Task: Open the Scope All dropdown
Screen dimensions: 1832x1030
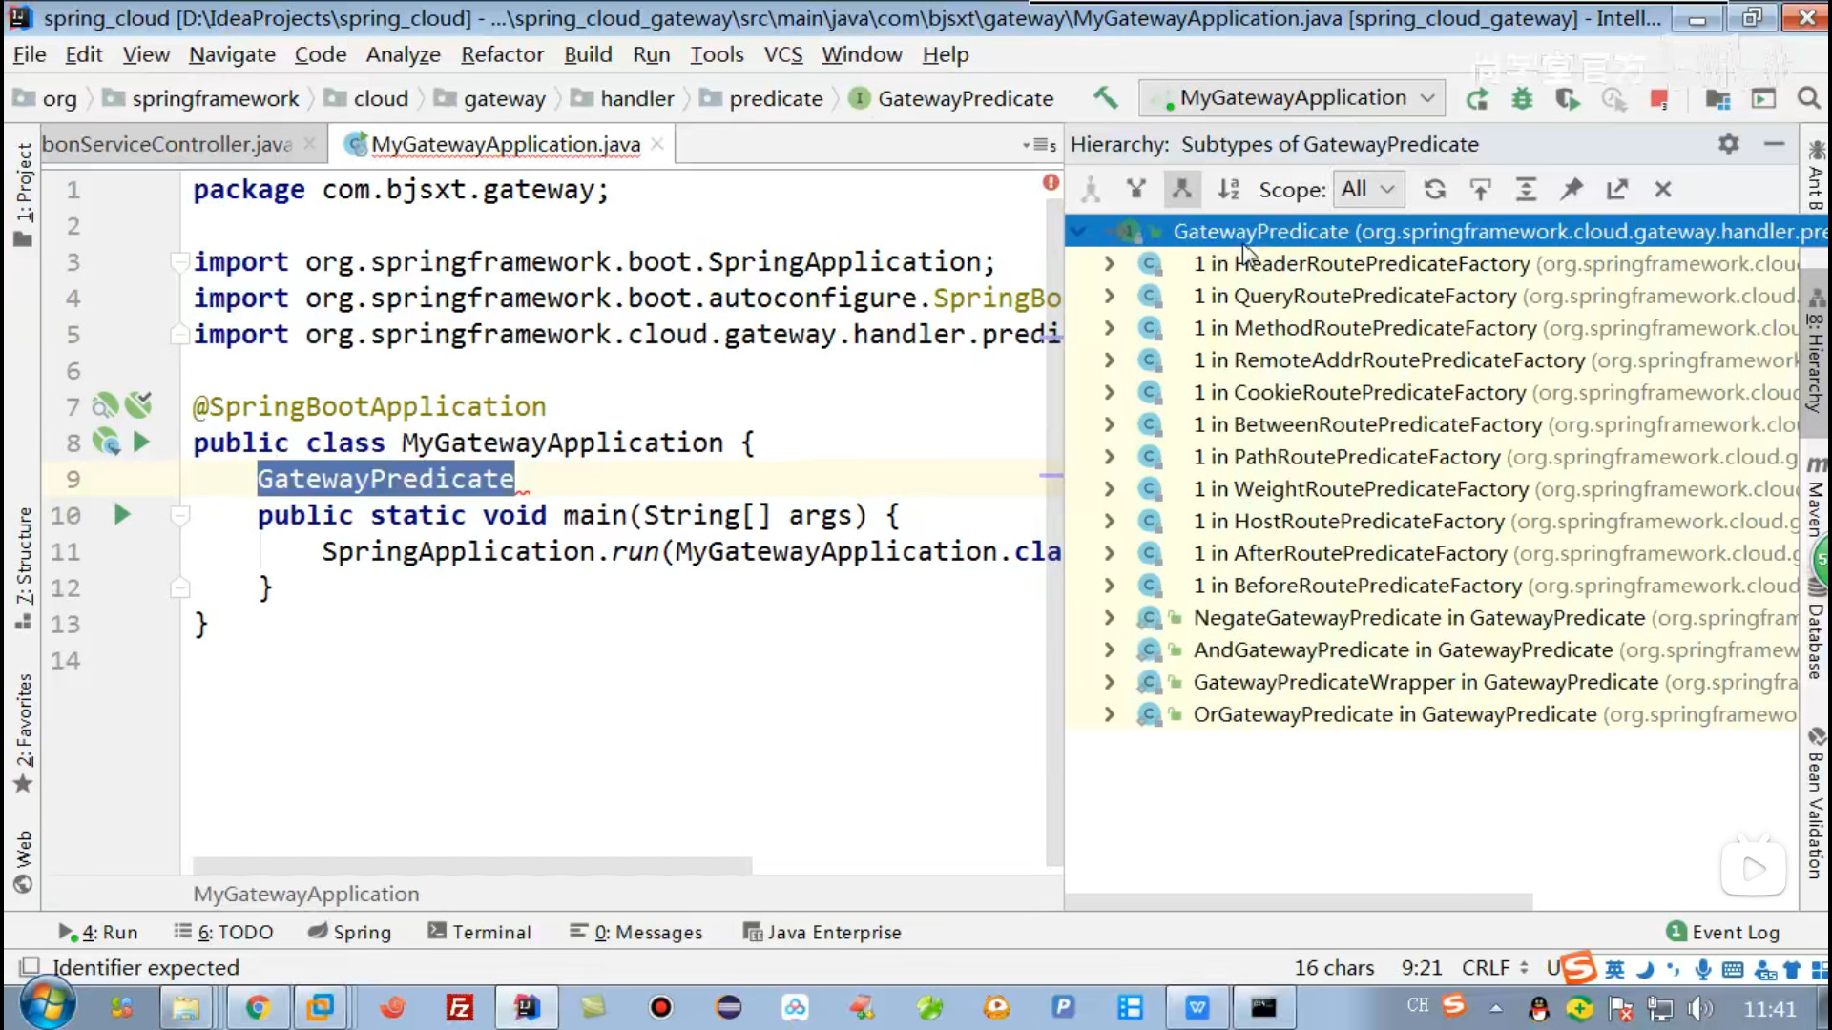Action: [x=1367, y=190]
